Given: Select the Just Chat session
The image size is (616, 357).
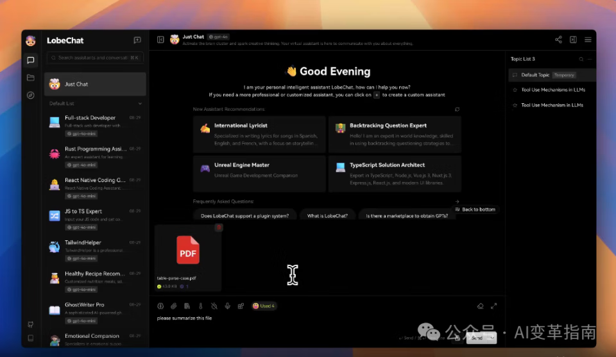Looking at the screenshot, I should (95, 84).
